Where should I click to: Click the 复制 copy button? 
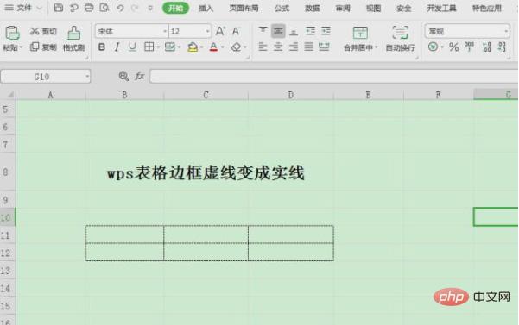[43, 47]
